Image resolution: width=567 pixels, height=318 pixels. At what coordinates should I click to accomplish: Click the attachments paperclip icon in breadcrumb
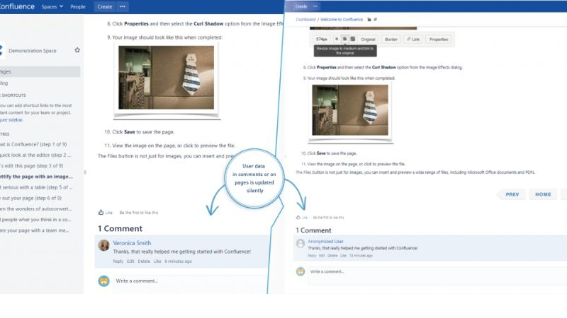point(376,20)
